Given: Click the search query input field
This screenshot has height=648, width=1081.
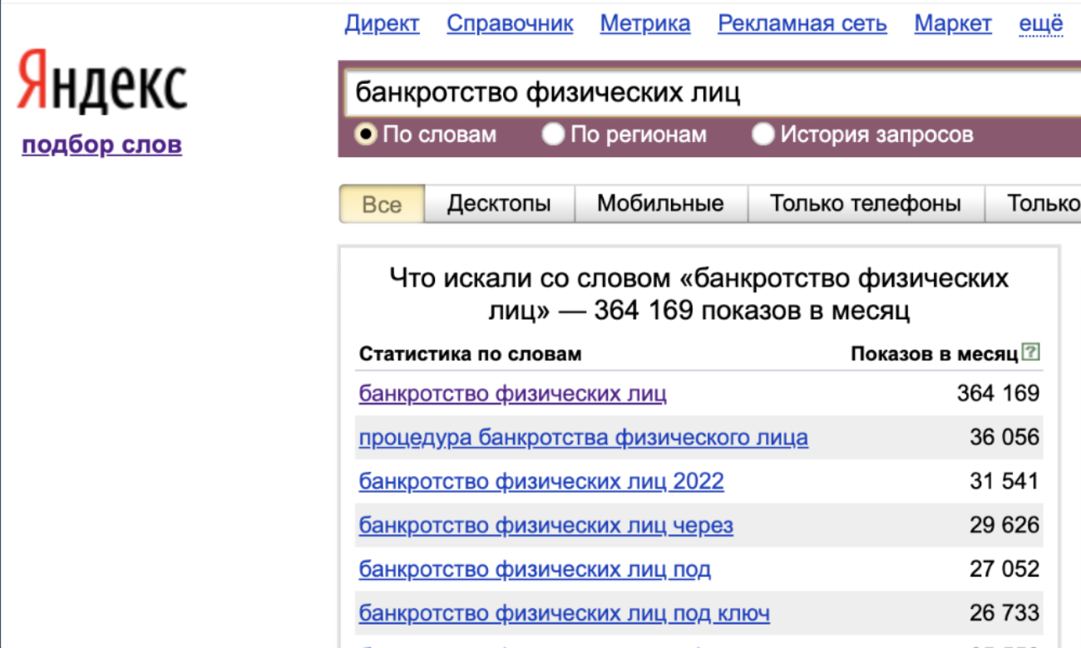Looking at the screenshot, I should (707, 92).
